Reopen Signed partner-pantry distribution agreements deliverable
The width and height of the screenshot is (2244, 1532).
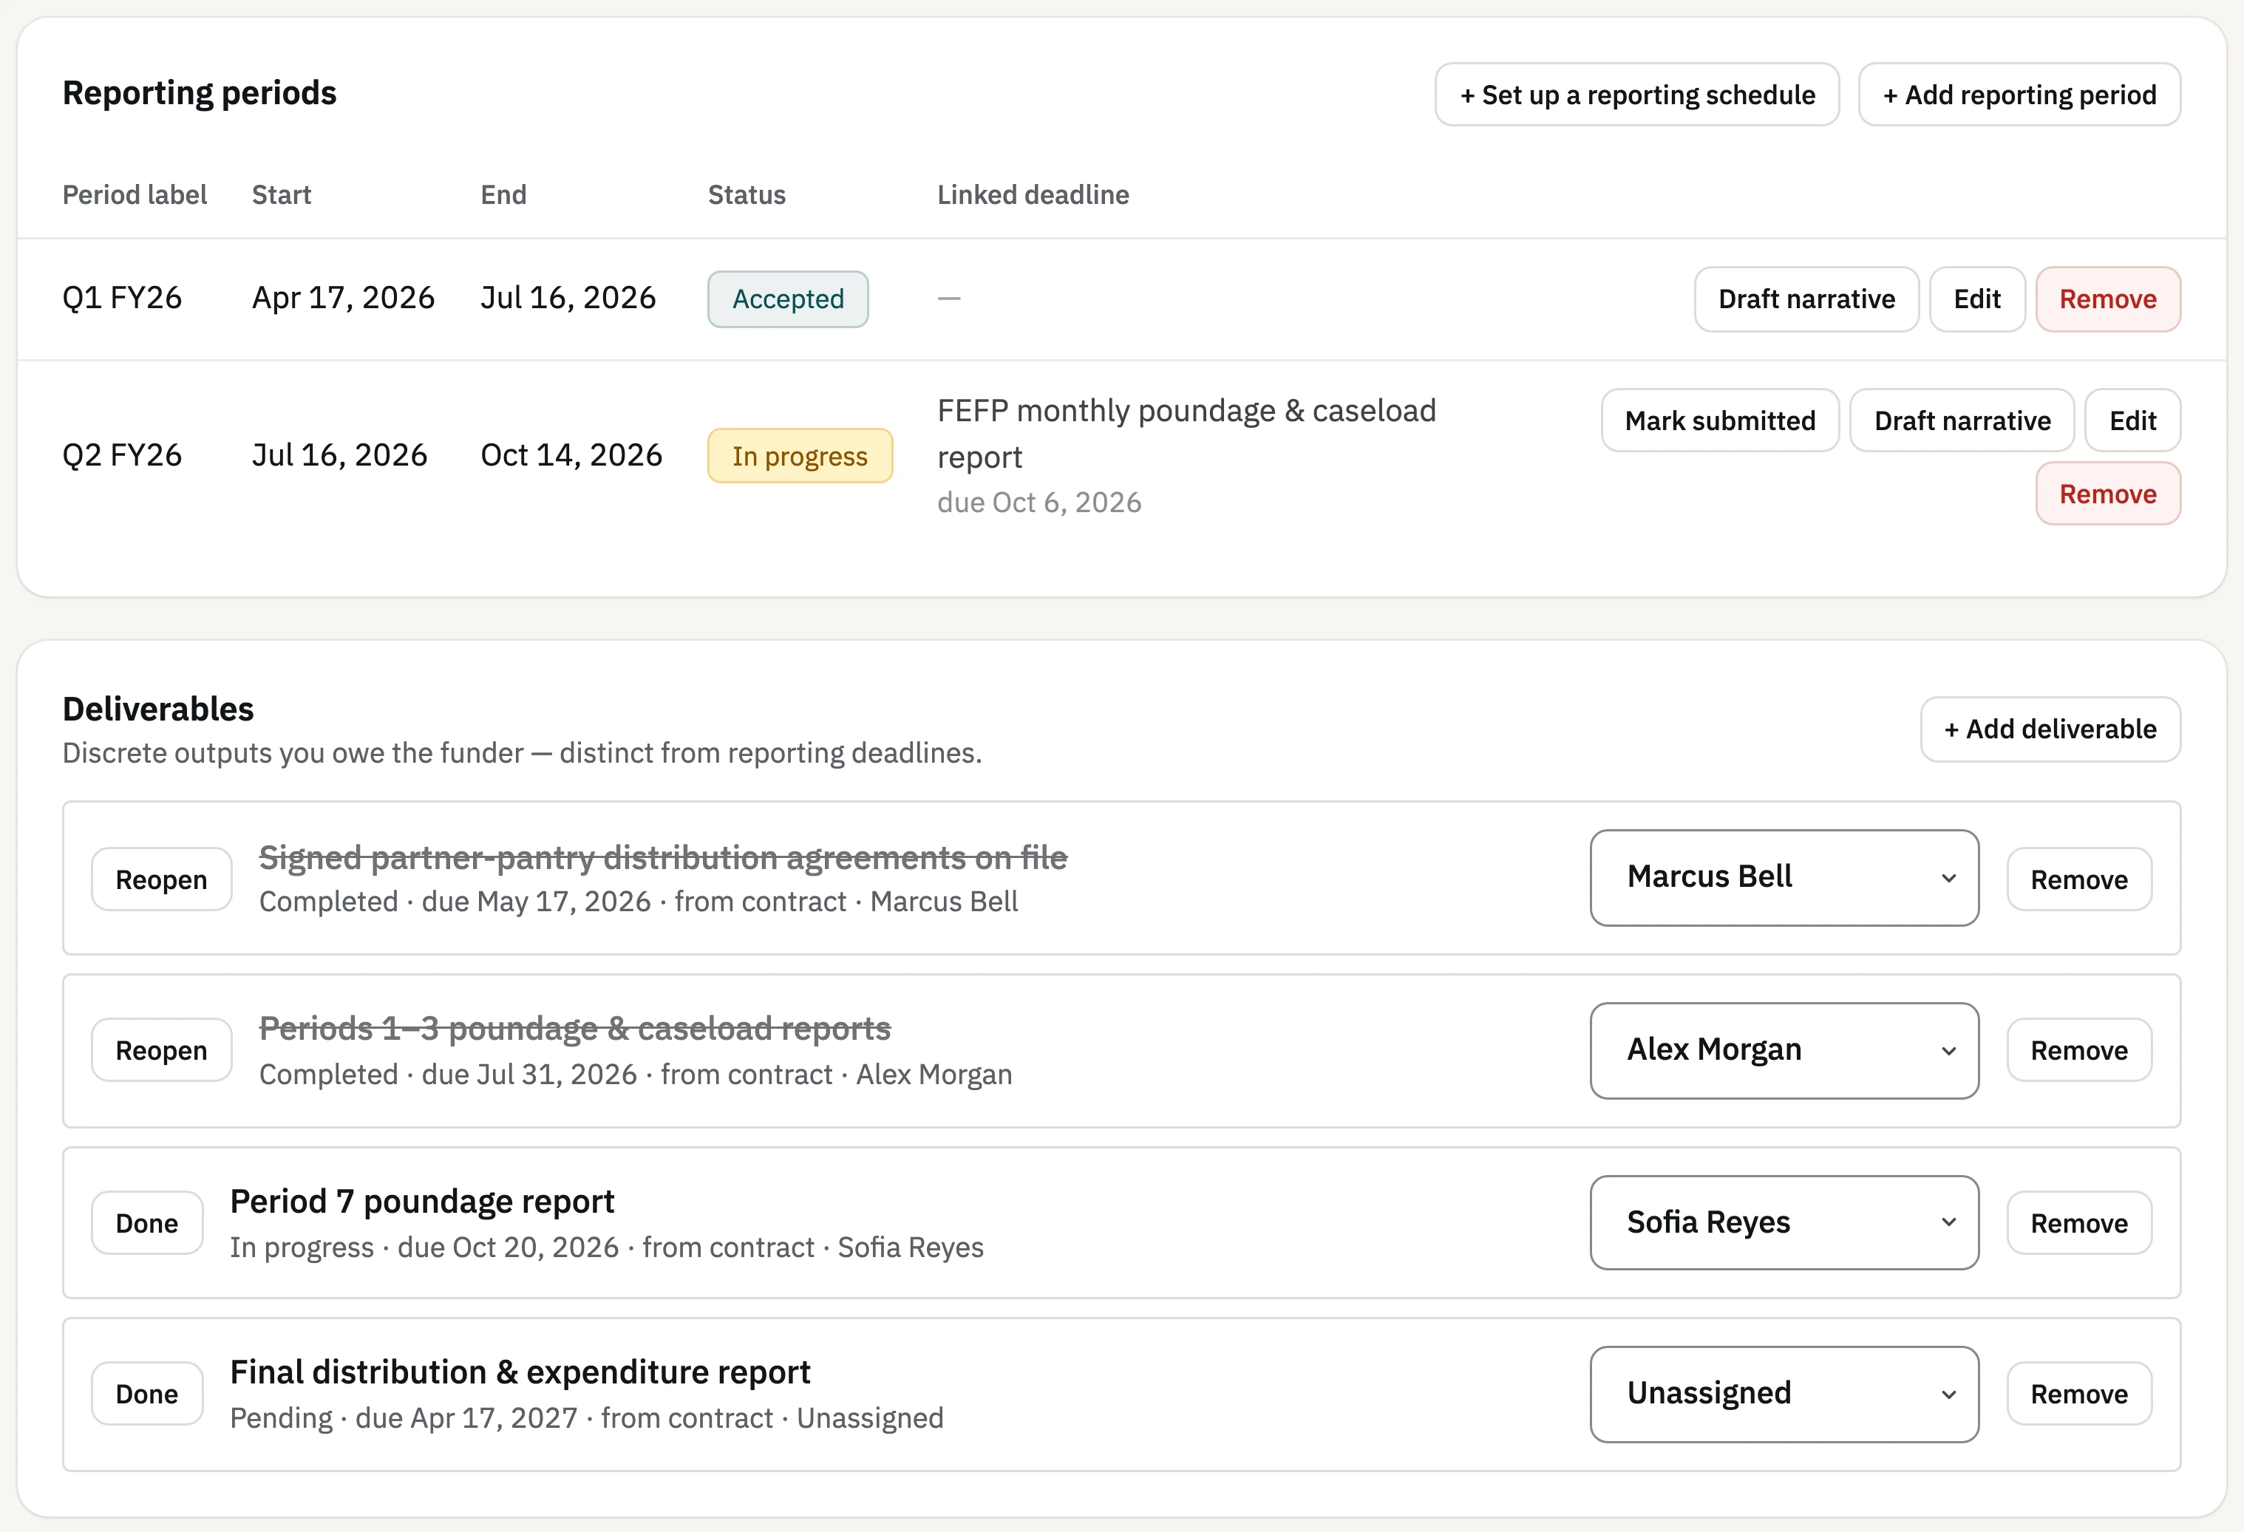(x=161, y=879)
